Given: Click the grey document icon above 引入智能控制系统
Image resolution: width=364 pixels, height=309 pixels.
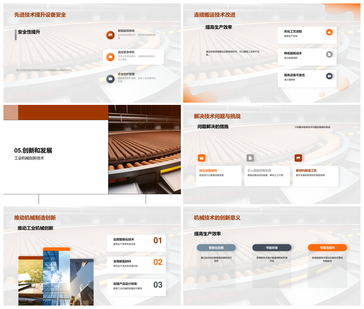Looking at the screenshot, I should tap(250, 158).
